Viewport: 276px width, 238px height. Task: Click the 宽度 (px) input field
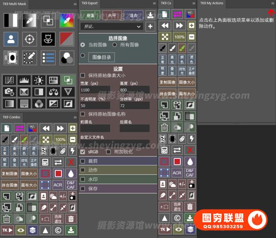pyautogui.click(x=95, y=91)
